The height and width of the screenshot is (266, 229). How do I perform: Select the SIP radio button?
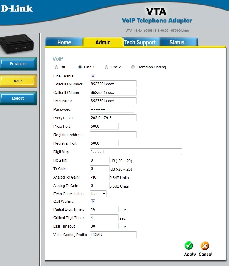56,67
